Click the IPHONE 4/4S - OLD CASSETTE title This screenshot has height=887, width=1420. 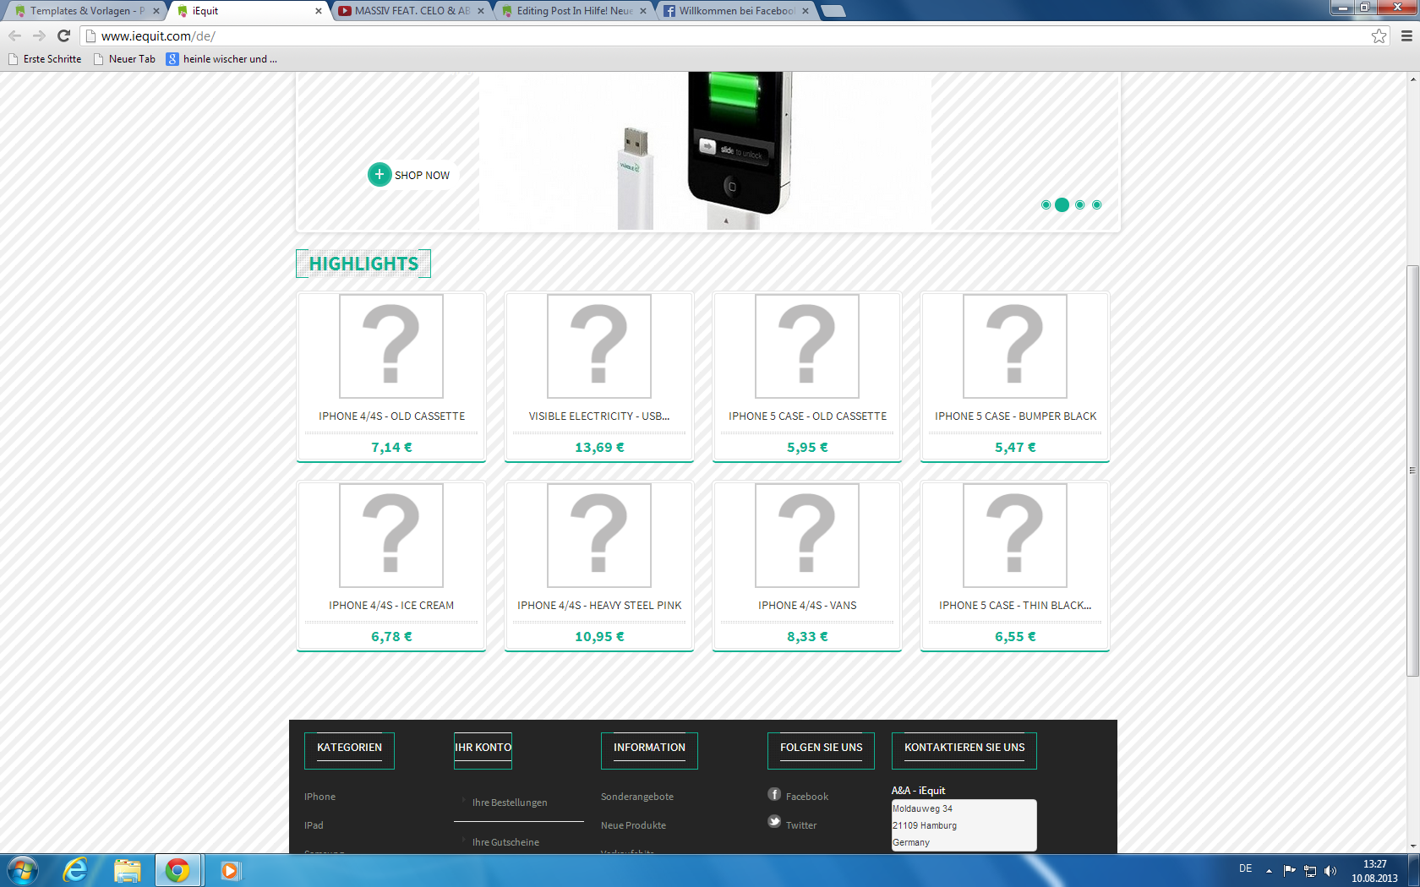click(391, 416)
